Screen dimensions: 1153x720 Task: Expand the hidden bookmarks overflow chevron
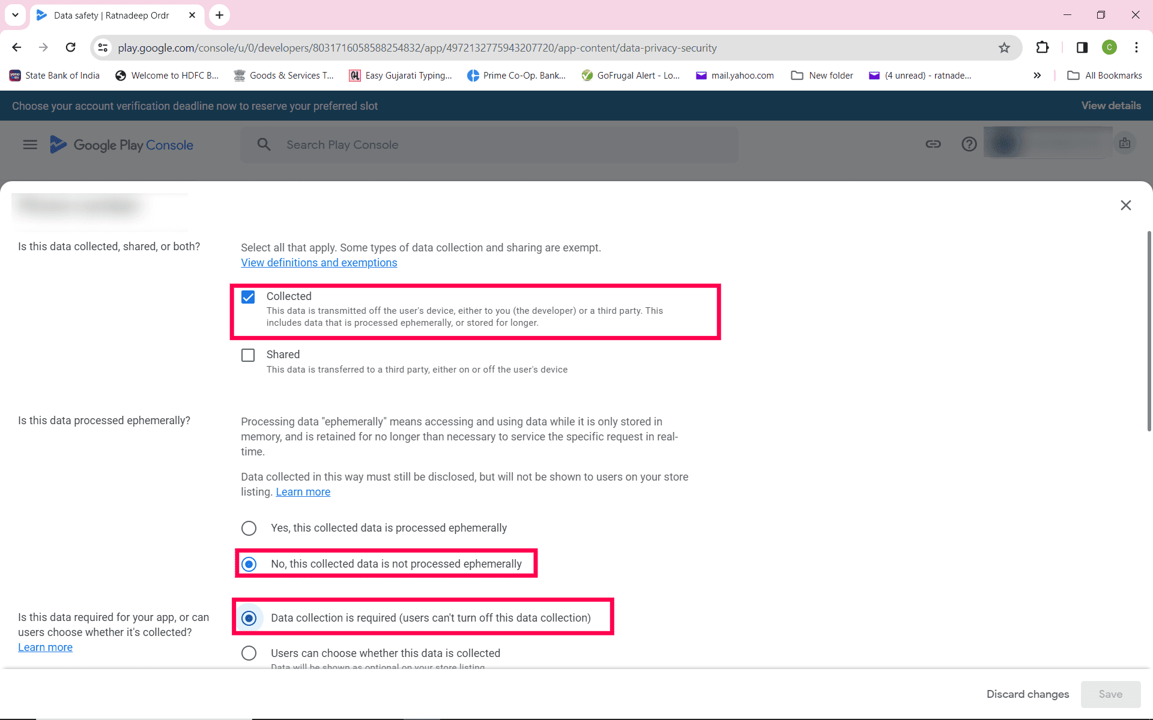click(x=1036, y=76)
